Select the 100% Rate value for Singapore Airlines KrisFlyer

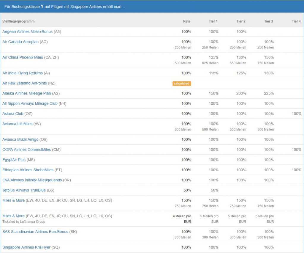(186, 247)
